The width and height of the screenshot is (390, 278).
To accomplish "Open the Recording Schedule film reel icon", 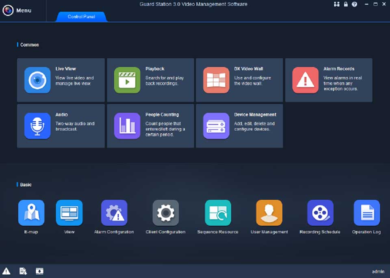I will [x=321, y=213].
